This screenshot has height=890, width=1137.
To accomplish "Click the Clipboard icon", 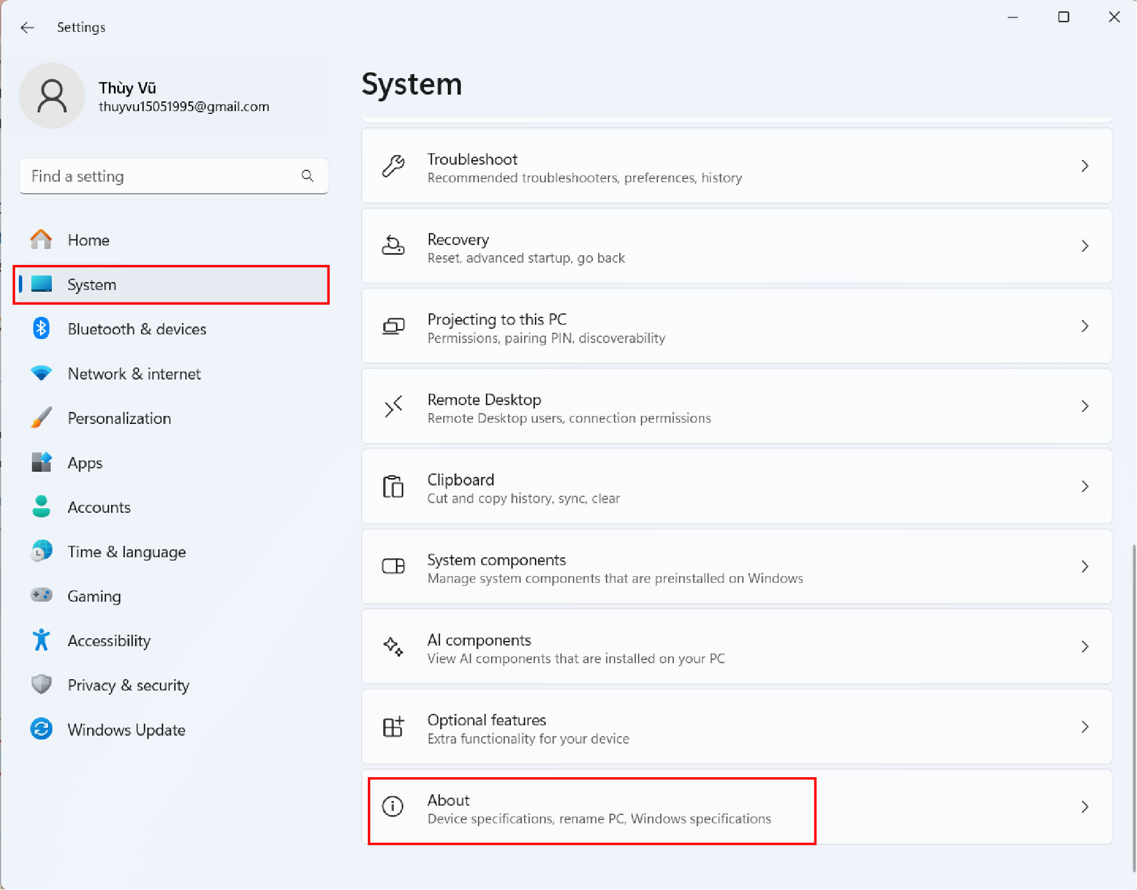I will click(392, 487).
